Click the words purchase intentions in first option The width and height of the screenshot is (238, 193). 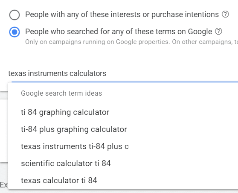pyautogui.click(x=185, y=15)
